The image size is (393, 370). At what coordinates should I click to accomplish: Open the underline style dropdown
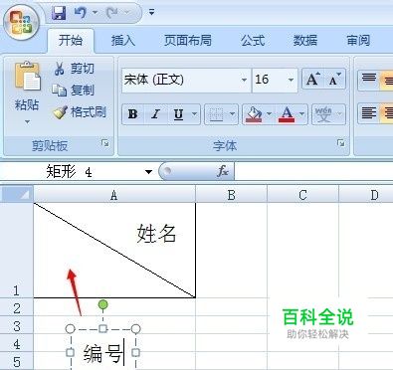tap(195, 114)
